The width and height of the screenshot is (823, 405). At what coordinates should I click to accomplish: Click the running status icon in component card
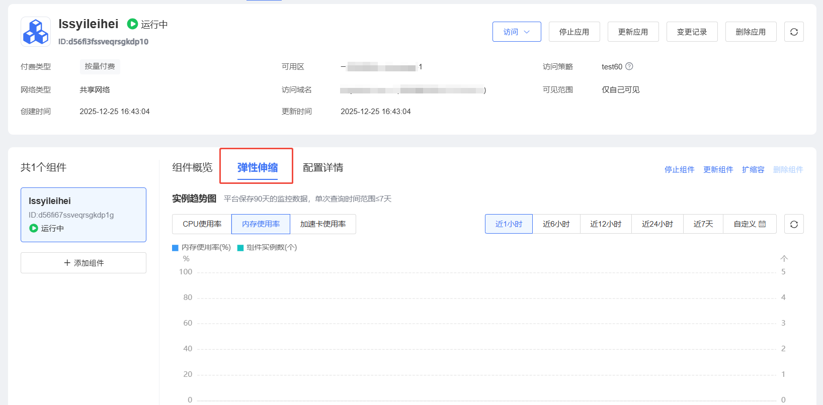34,228
